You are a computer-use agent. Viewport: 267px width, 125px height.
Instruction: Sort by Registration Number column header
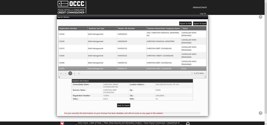click(x=73, y=28)
